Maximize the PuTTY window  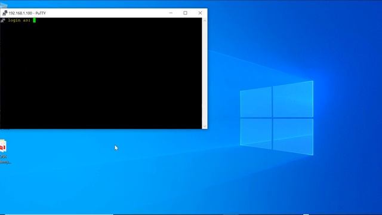[185, 13]
